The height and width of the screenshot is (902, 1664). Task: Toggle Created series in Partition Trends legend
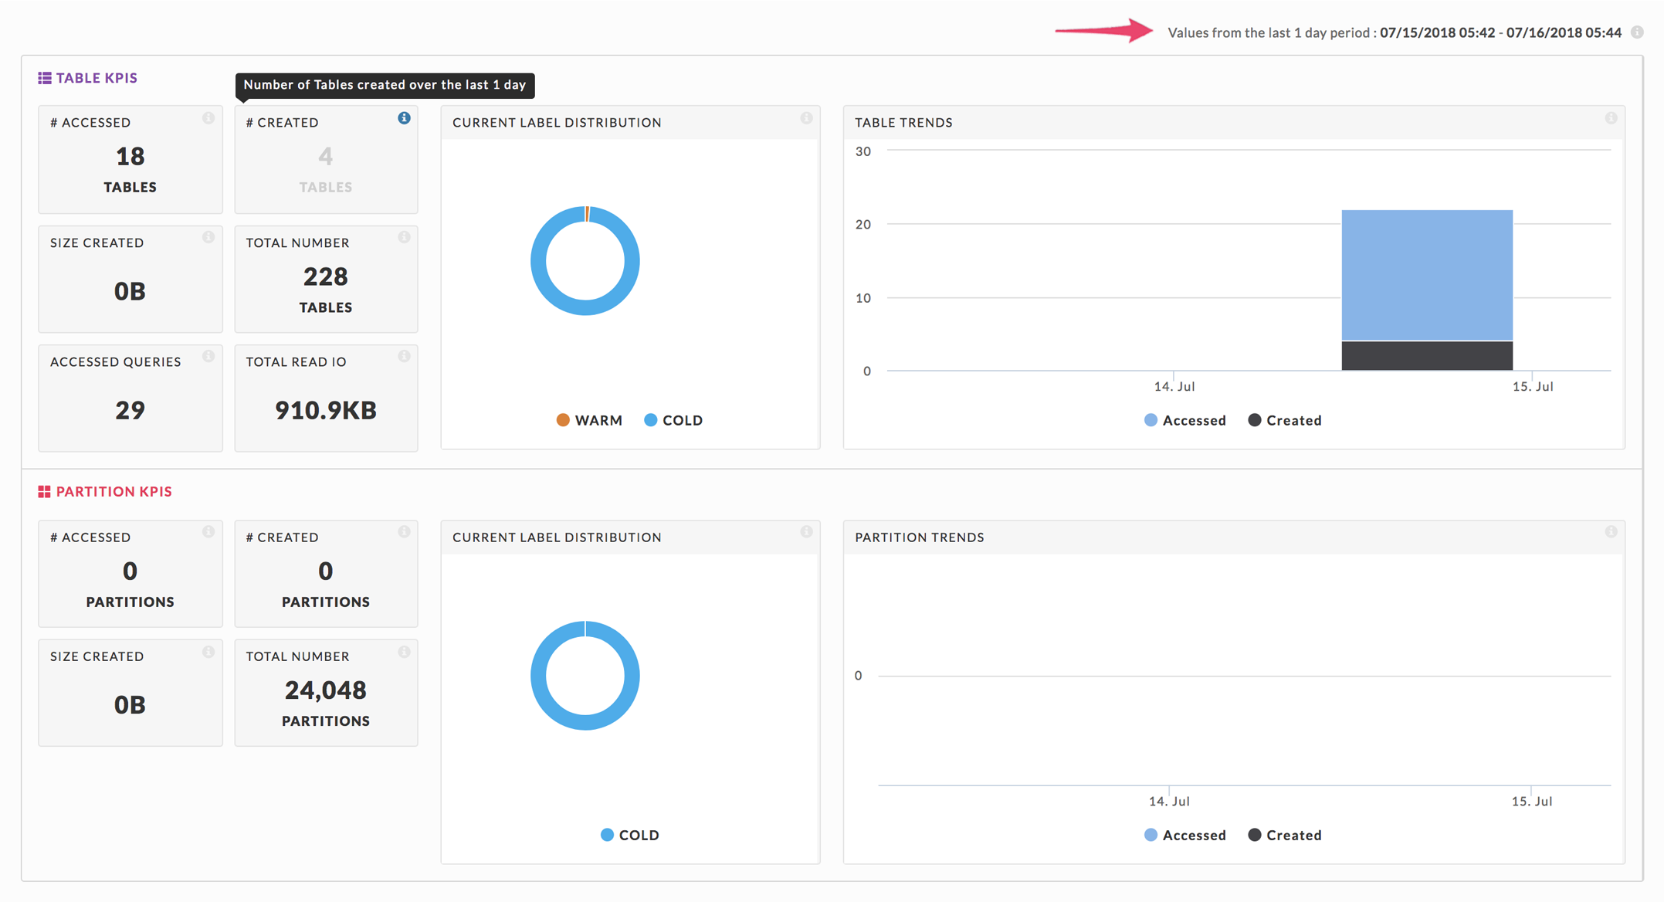point(1285,835)
